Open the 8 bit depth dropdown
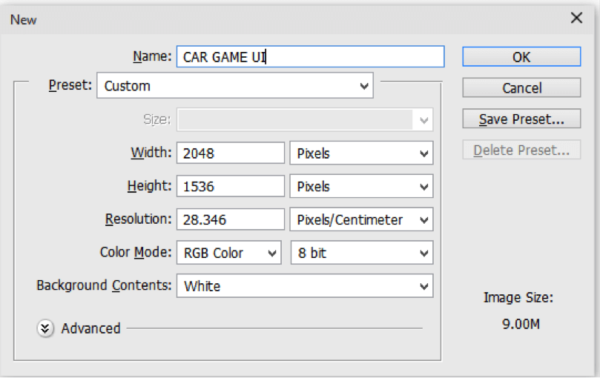This screenshot has height=378, width=600. [x=361, y=253]
